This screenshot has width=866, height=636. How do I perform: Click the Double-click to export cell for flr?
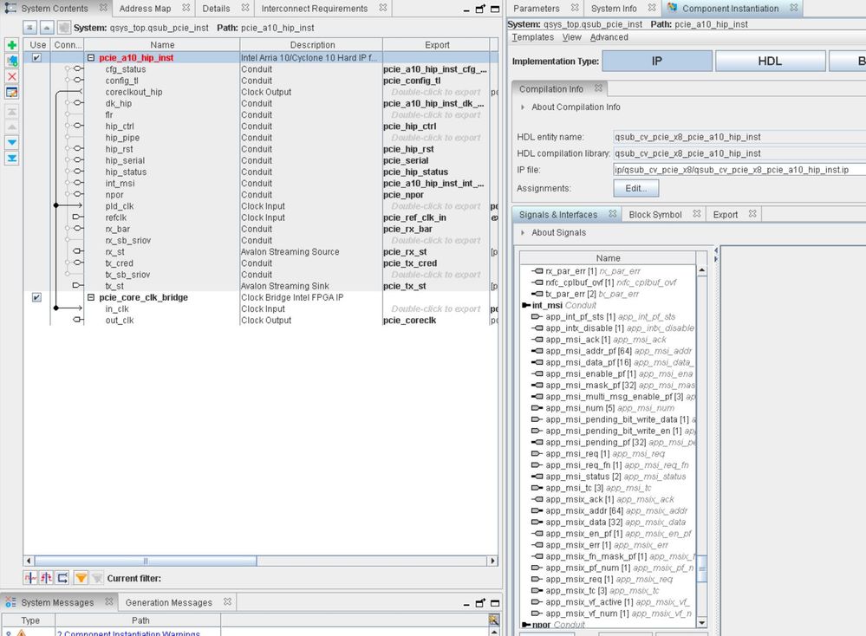436,115
